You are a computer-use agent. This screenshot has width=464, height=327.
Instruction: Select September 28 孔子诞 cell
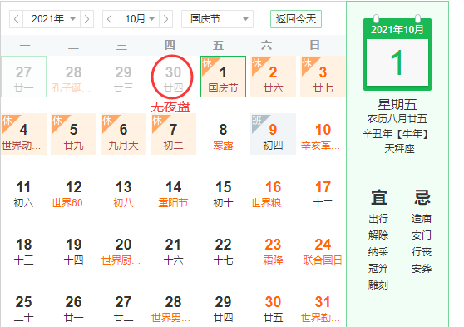pyautogui.click(x=73, y=77)
